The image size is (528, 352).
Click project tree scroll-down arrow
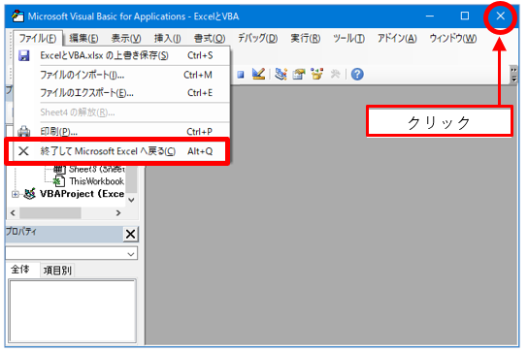point(132,200)
